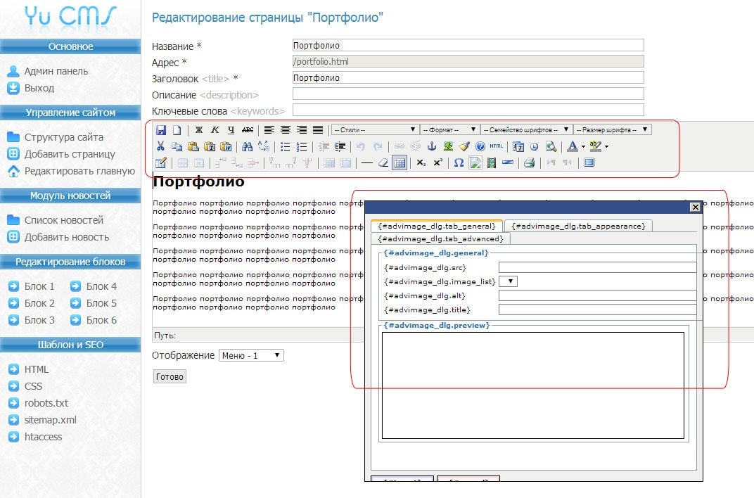This screenshot has height=498, width=754.
Task: Click the Cut scissors icon
Action: click(161, 146)
